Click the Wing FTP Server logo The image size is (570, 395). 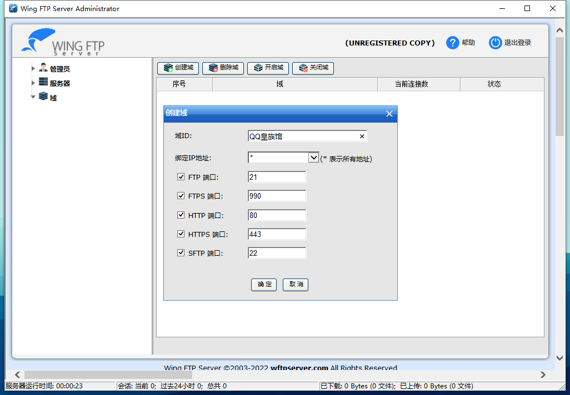pos(63,42)
